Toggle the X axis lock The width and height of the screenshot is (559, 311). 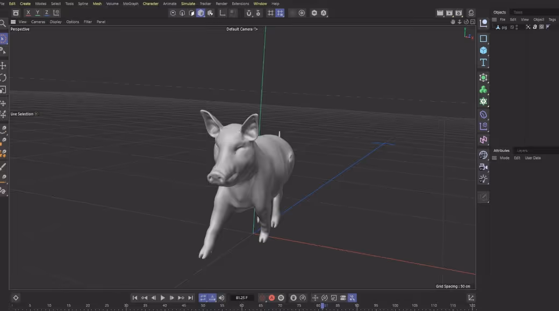coord(28,13)
